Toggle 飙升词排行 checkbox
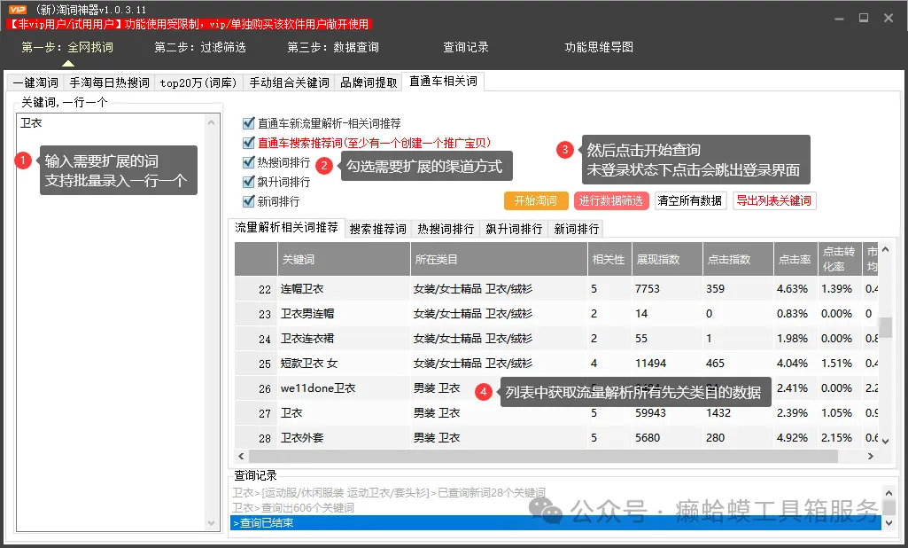This screenshot has height=548, width=908. click(x=249, y=182)
